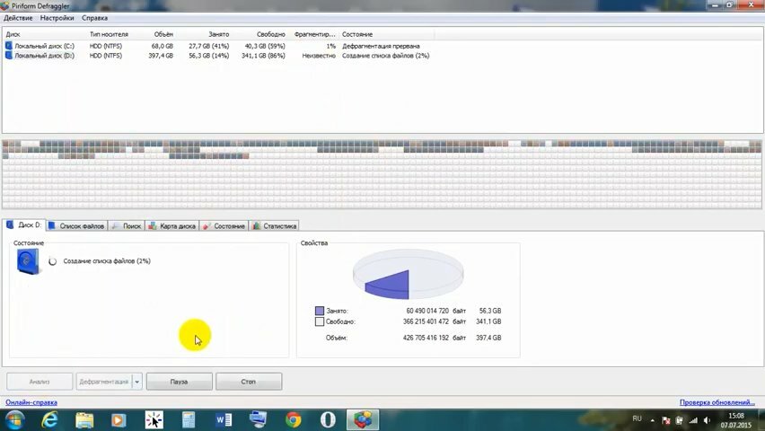Open the Справка menu
Image resolution: width=765 pixels, height=431 pixels.
coord(94,18)
